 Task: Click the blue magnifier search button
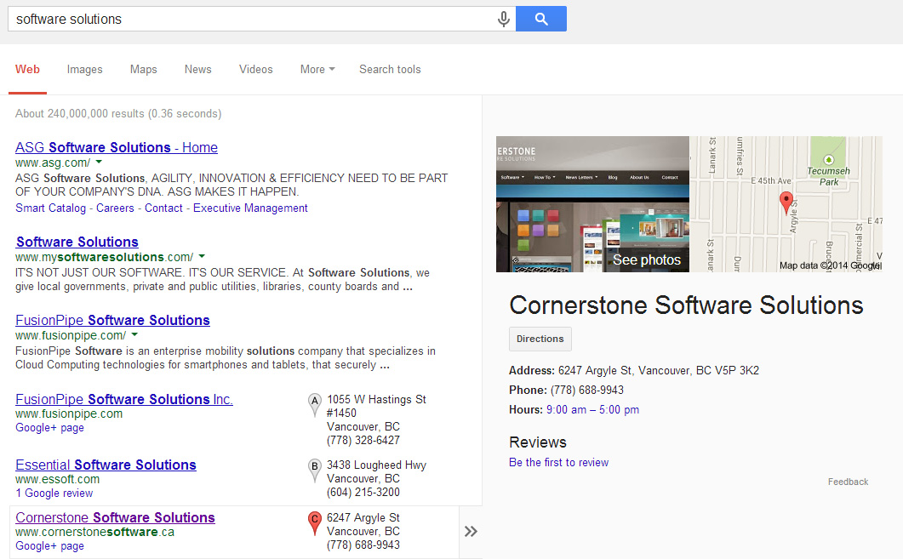[540, 19]
